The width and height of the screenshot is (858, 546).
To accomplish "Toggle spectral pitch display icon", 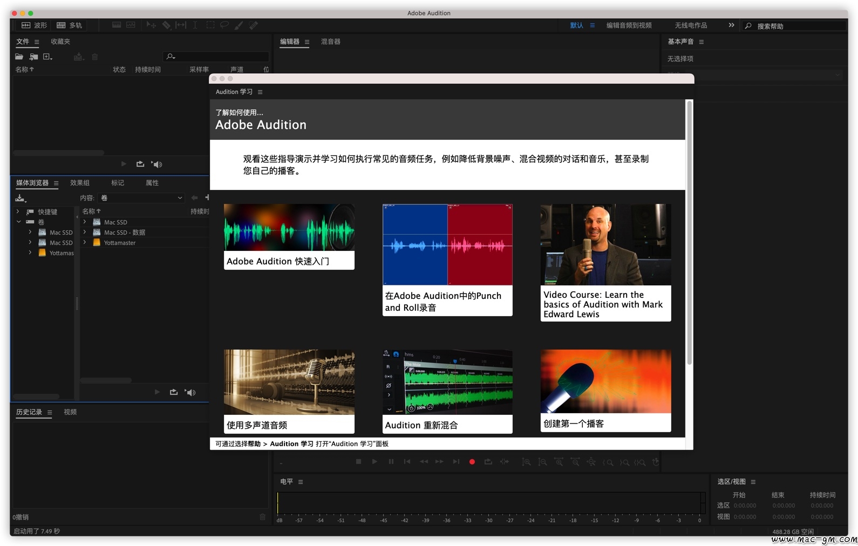I will (131, 25).
